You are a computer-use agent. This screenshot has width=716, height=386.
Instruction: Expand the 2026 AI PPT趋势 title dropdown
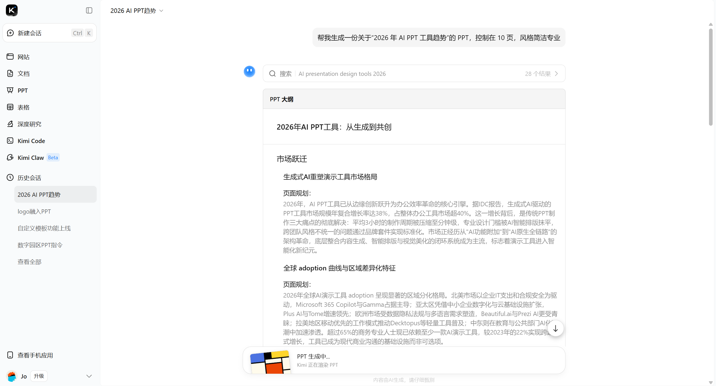pyautogui.click(x=161, y=11)
